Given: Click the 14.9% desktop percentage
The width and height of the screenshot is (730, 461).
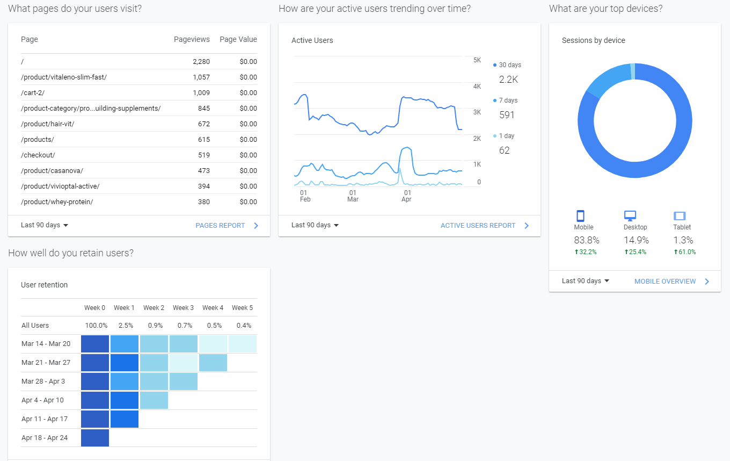Looking at the screenshot, I should pos(636,240).
